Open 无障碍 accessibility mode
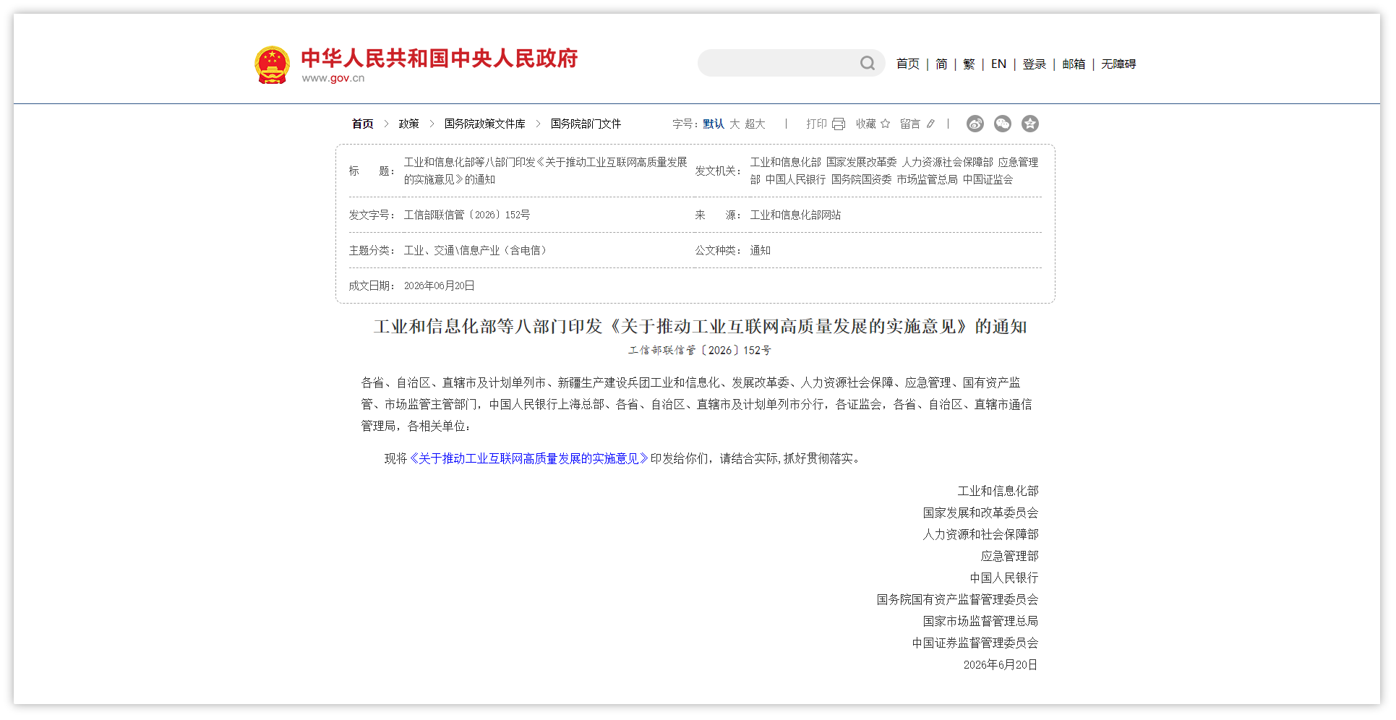 [x=1118, y=64]
